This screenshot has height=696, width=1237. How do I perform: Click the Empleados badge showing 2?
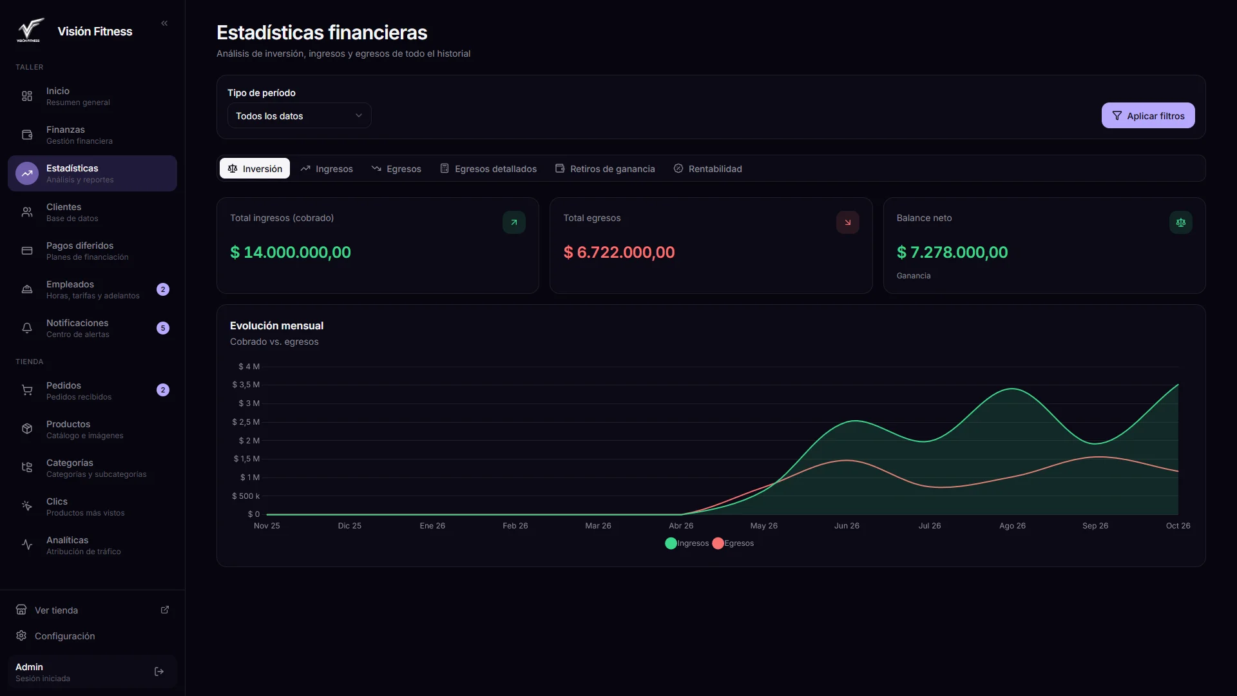[163, 289]
